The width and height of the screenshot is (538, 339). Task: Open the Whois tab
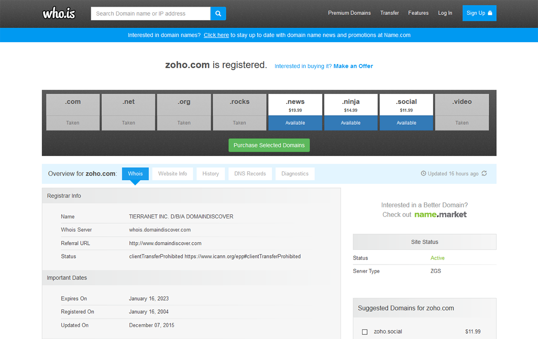click(135, 173)
